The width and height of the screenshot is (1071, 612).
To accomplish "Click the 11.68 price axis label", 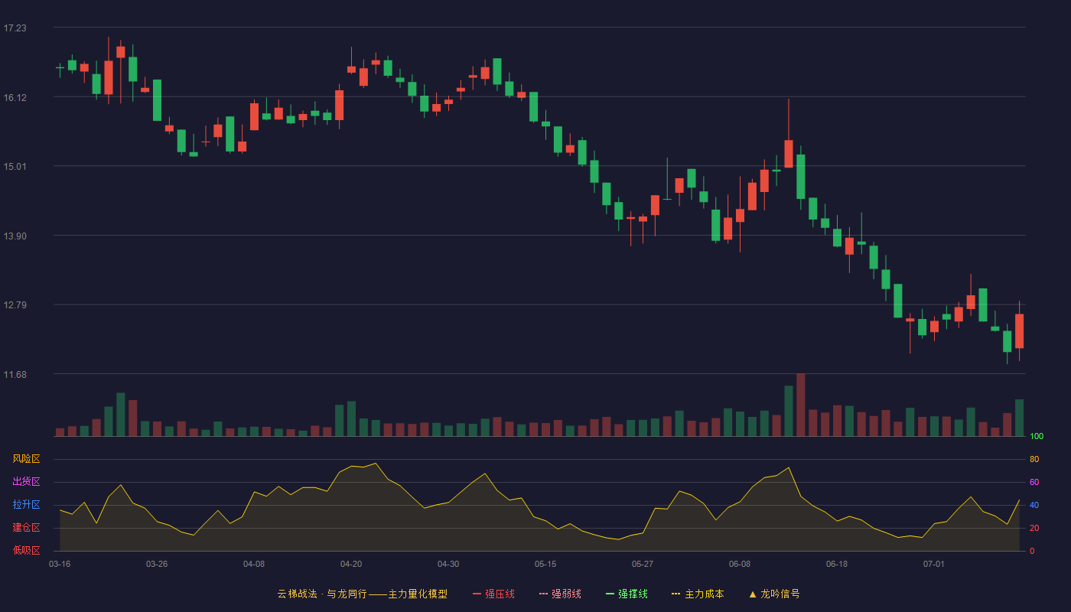I will click(x=15, y=375).
